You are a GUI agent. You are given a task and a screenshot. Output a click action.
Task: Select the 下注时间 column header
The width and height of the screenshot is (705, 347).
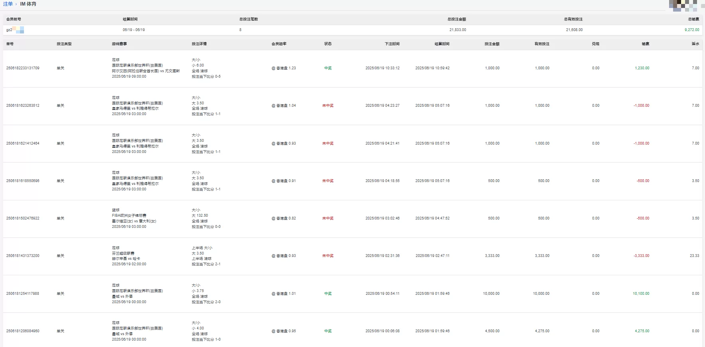pos(392,44)
